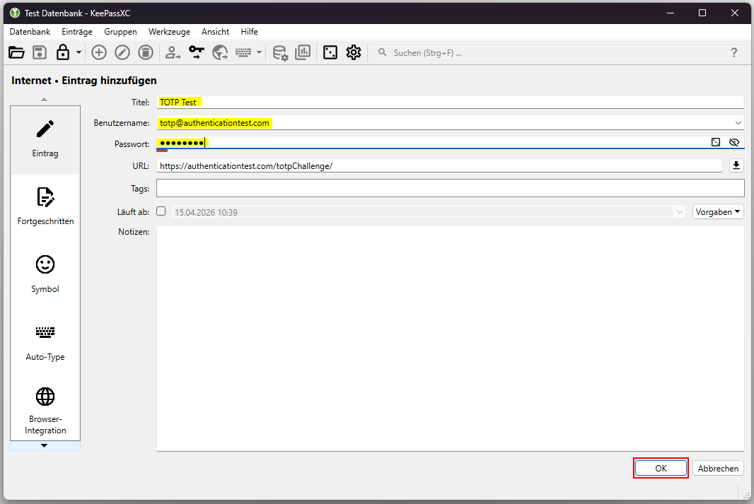Download the favicon for the URL
Viewport: 754px width, 504px height.
pyautogui.click(x=736, y=165)
